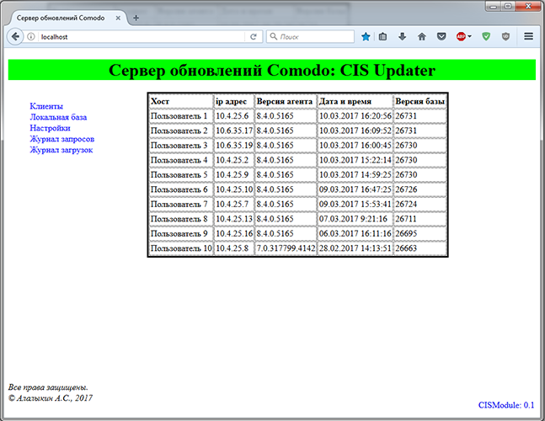Select the Пользователь 5 host cell

point(181,175)
